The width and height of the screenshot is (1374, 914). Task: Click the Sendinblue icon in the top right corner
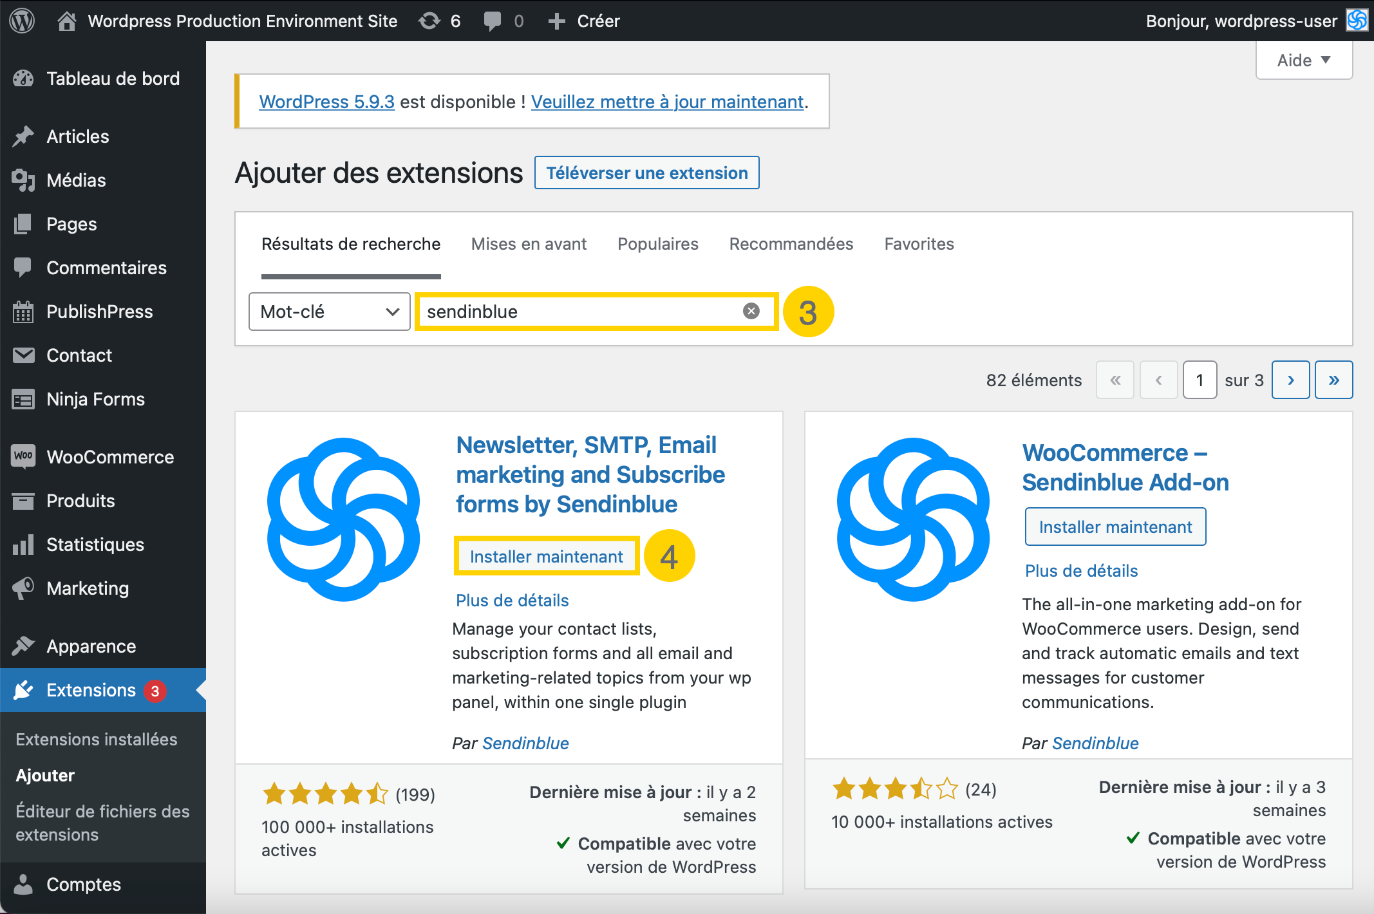tap(1357, 20)
